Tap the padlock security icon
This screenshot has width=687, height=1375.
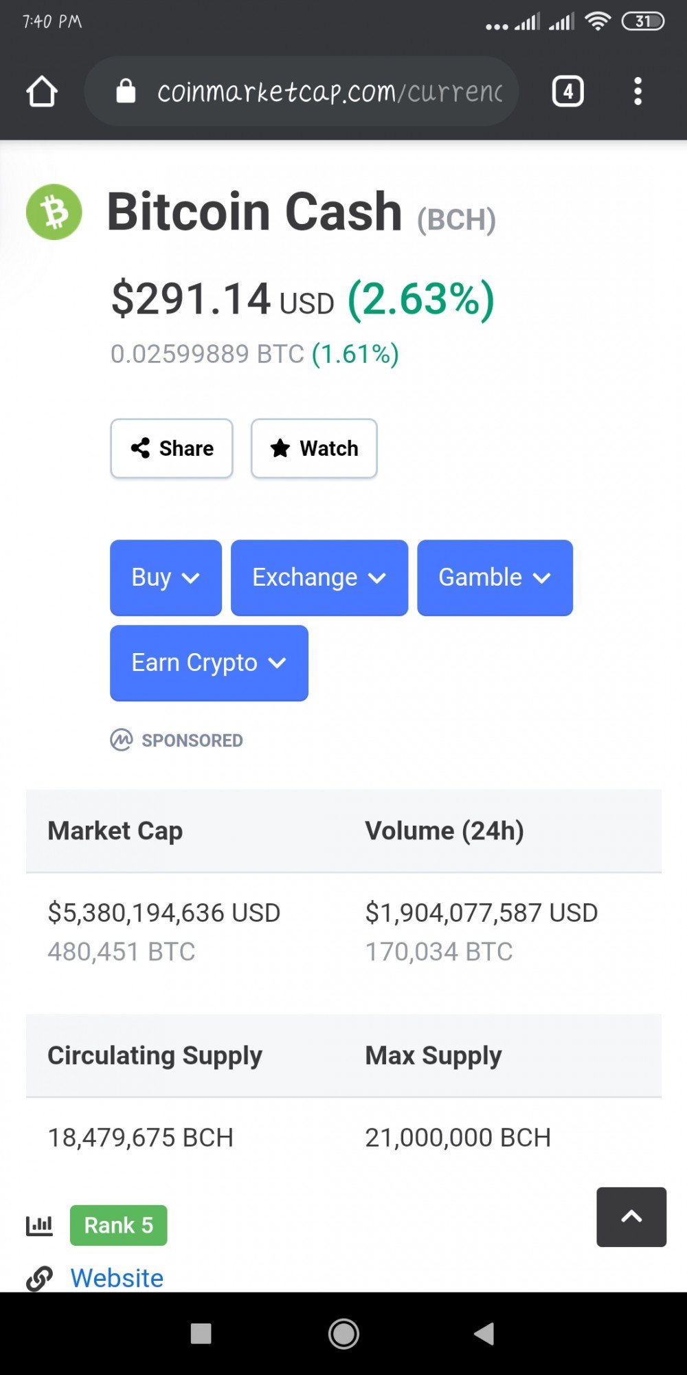pyautogui.click(x=126, y=91)
